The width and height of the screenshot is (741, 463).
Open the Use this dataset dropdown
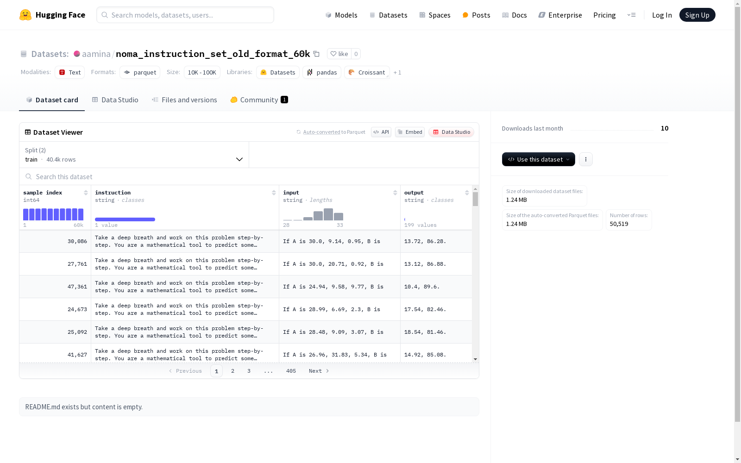click(x=539, y=159)
